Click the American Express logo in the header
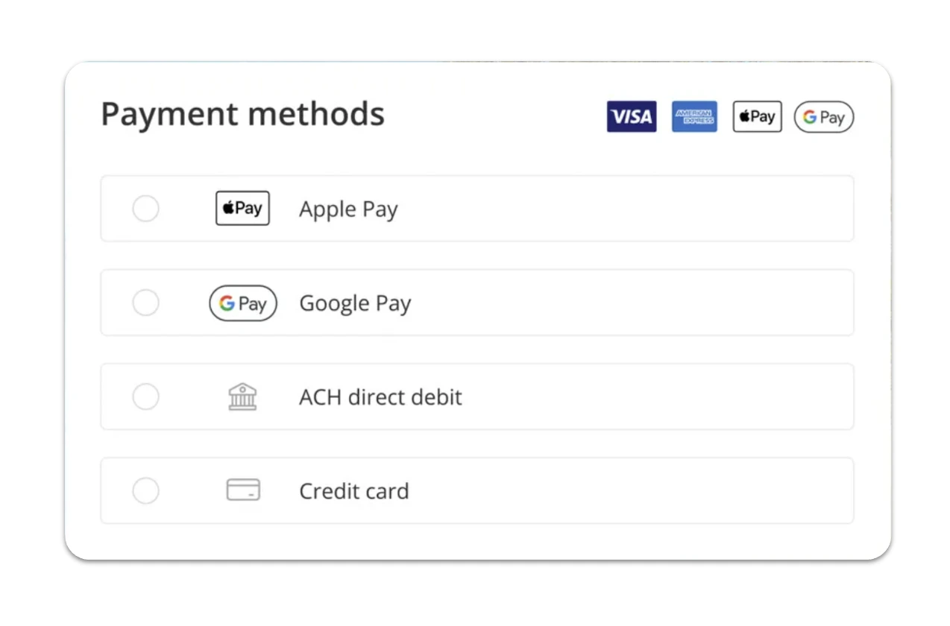This screenshot has height=626, width=950. (693, 116)
